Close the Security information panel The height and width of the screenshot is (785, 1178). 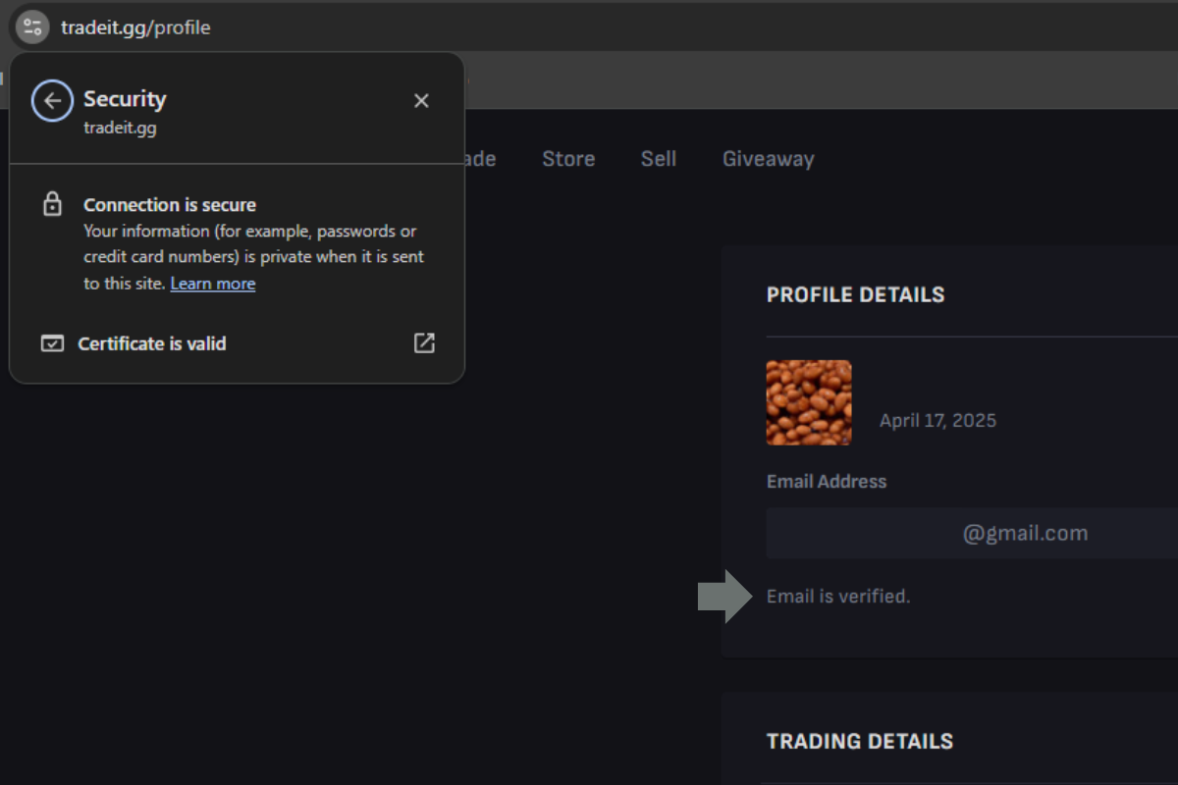(x=421, y=100)
